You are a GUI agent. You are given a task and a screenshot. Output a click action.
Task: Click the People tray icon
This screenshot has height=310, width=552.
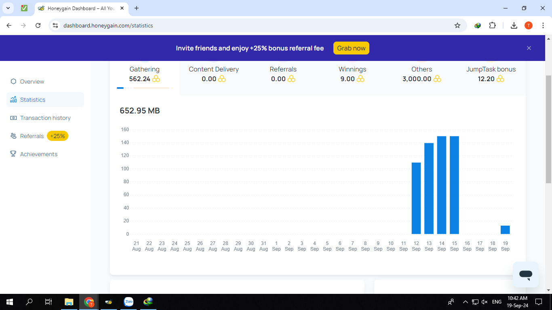pyautogui.click(x=451, y=302)
